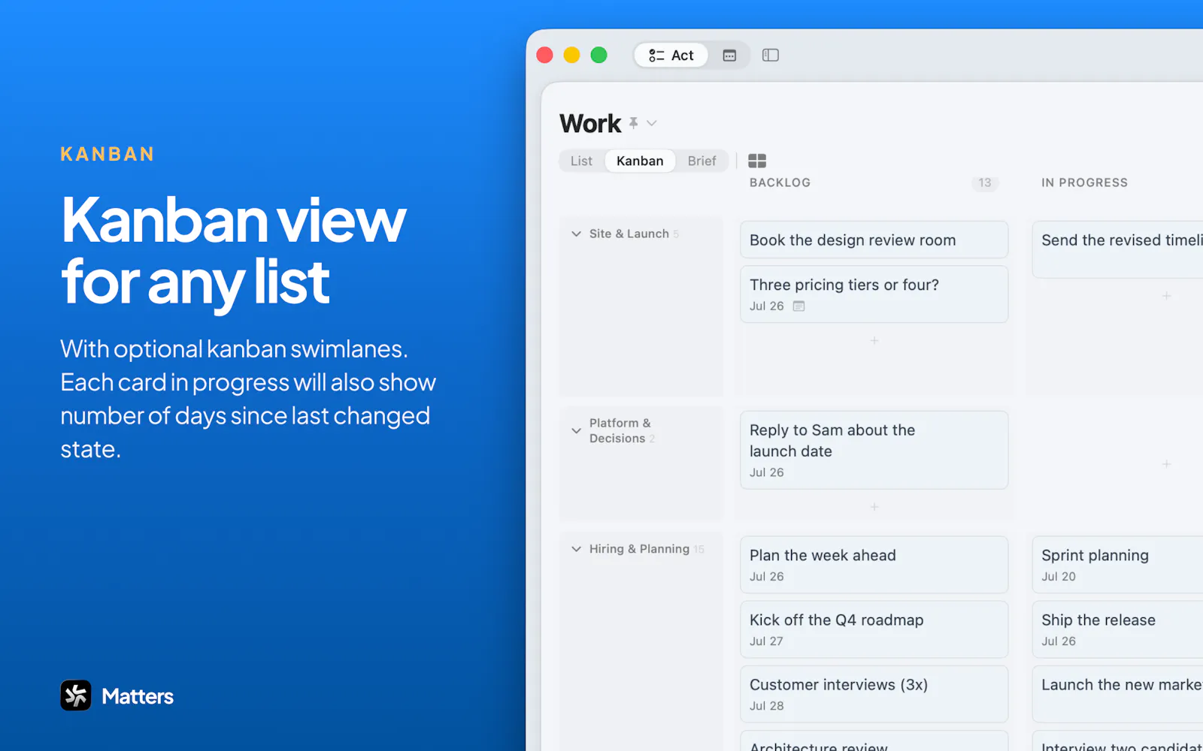The height and width of the screenshot is (751, 1203).
Task: Open the Book the design review room card
Action: [x=874, y=240]
